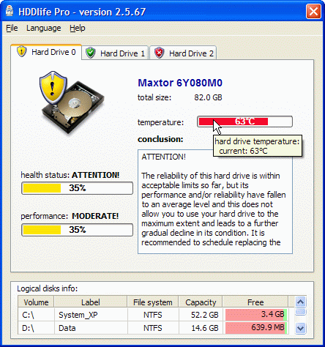Click inside the conclusion text box

tap(215, 201)
